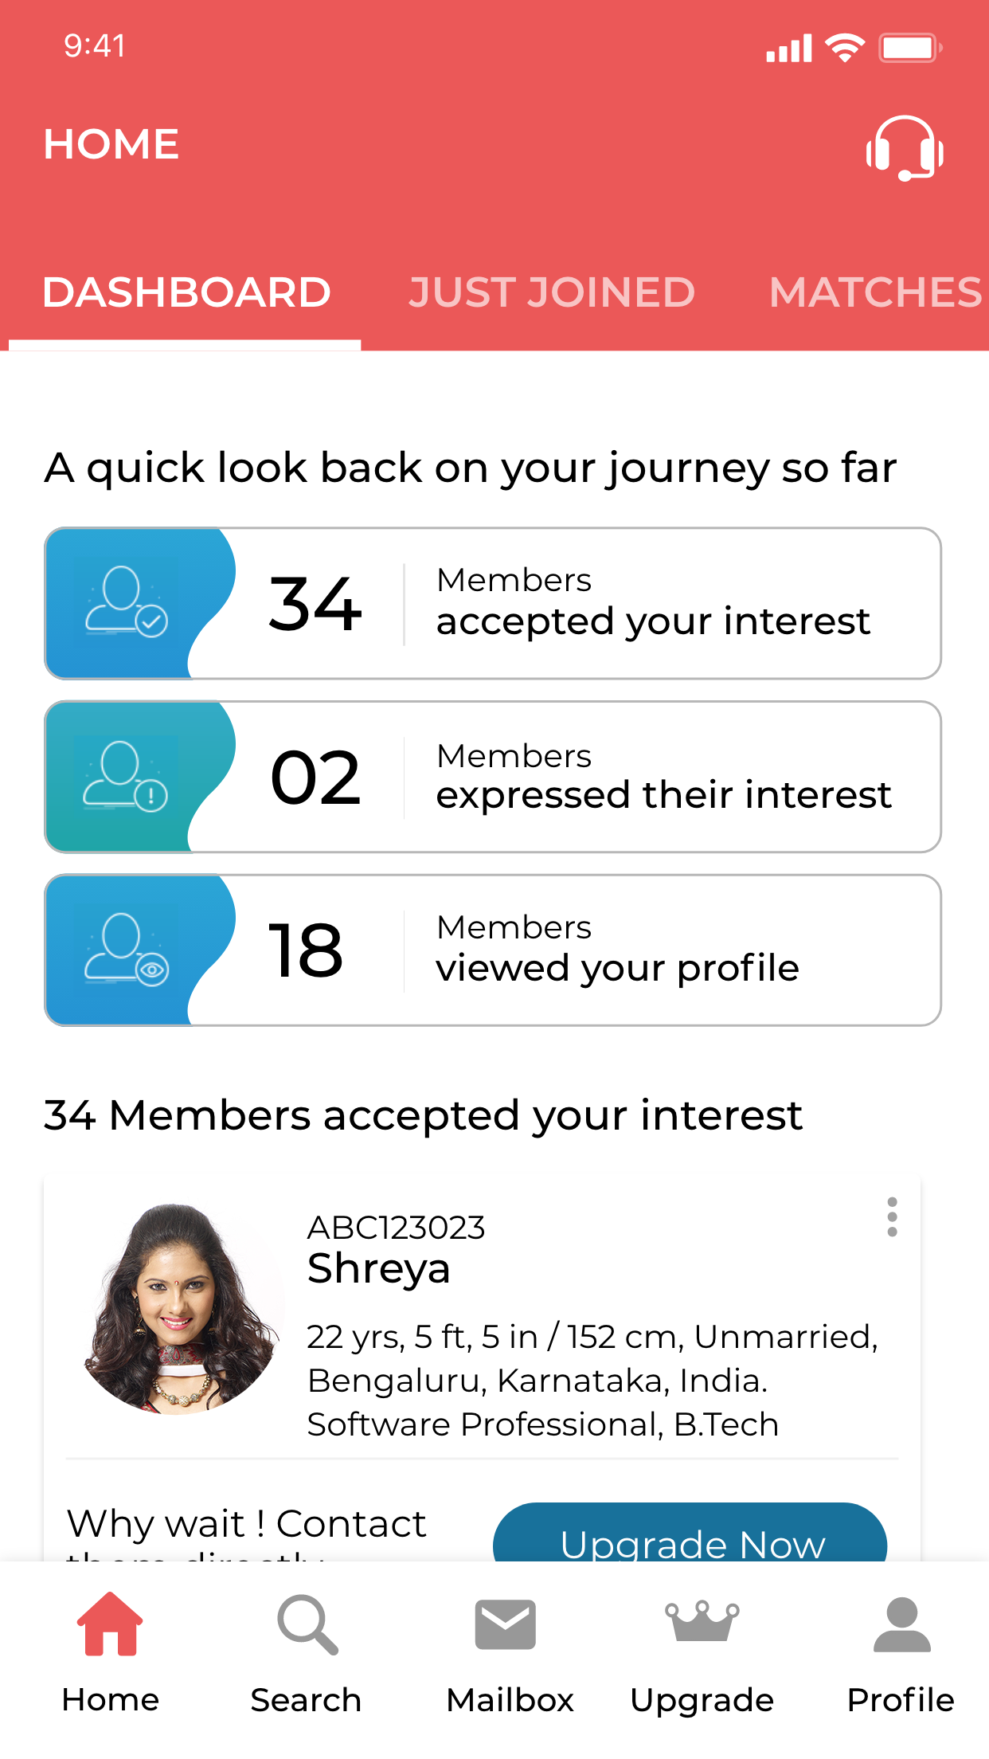Screen dimensions: 989x1759
Task: Switch to the MATCHES tab
Action: 876,292
